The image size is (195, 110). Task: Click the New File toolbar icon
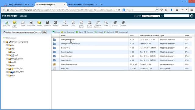coord(6,23)
